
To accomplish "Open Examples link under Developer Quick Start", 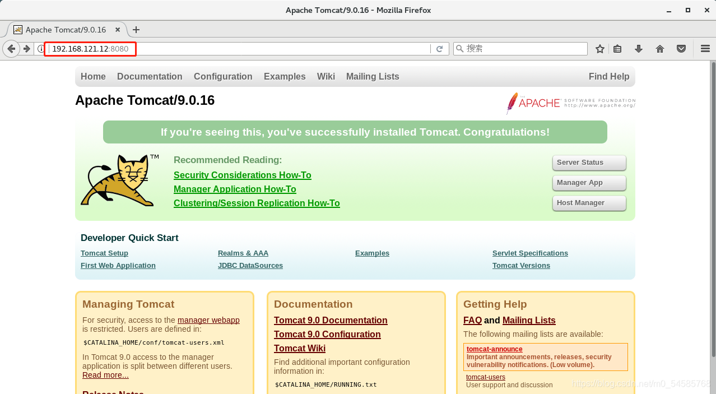I will (372, 253).
